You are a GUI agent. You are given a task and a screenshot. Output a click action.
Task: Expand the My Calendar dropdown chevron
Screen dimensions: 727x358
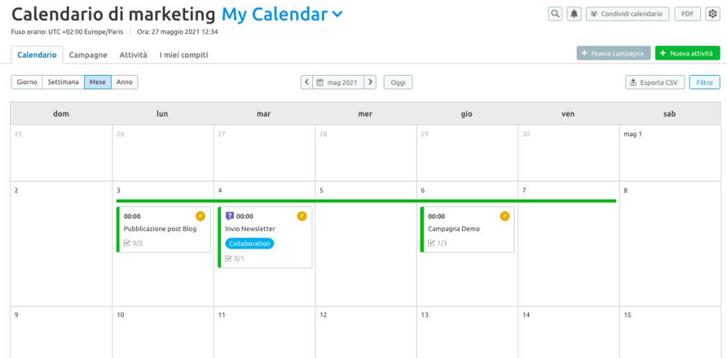tap(338, 14)
